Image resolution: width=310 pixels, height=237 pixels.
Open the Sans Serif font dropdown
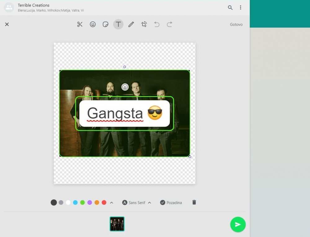(137, 203)
